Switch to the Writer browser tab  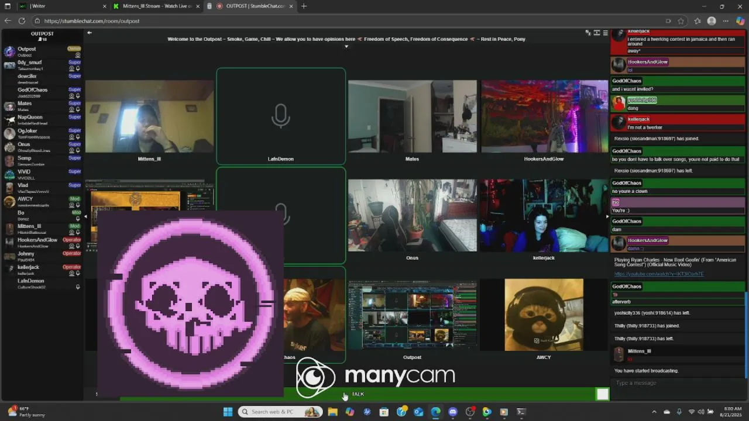click(x=61, y=6)
